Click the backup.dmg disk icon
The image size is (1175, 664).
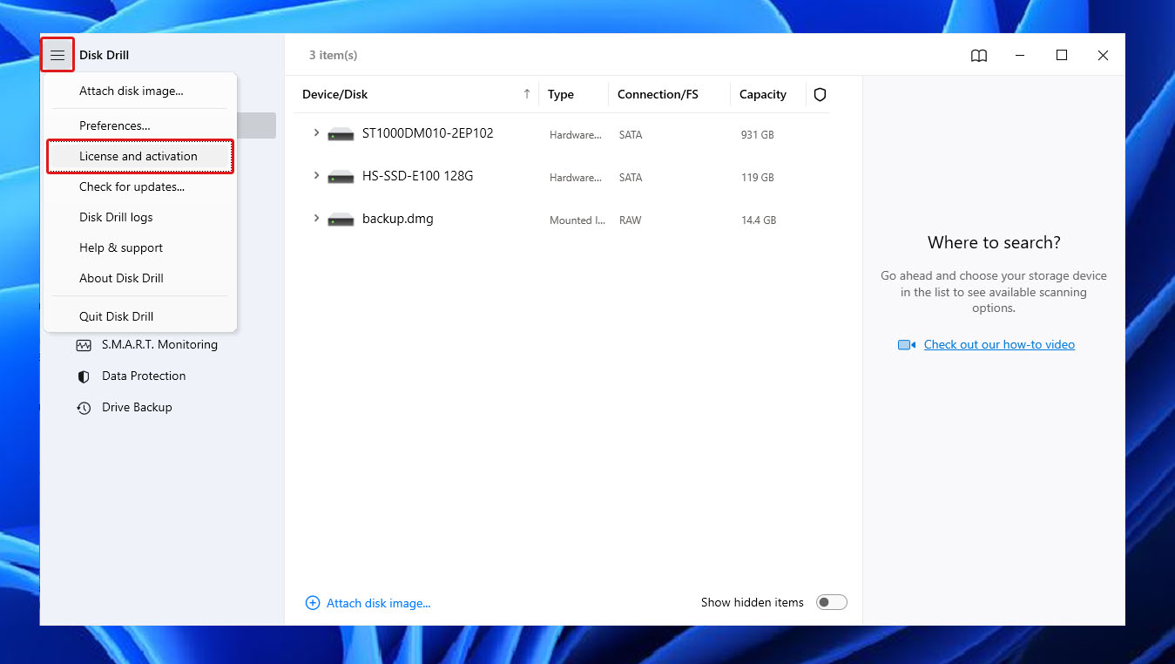[341, 220]
